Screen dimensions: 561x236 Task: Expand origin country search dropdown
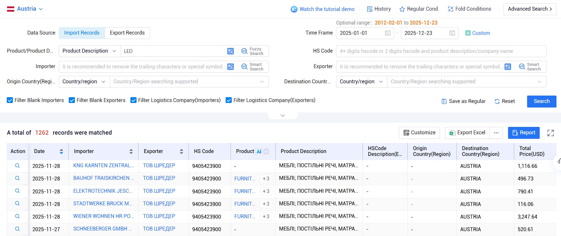point(262,82)
